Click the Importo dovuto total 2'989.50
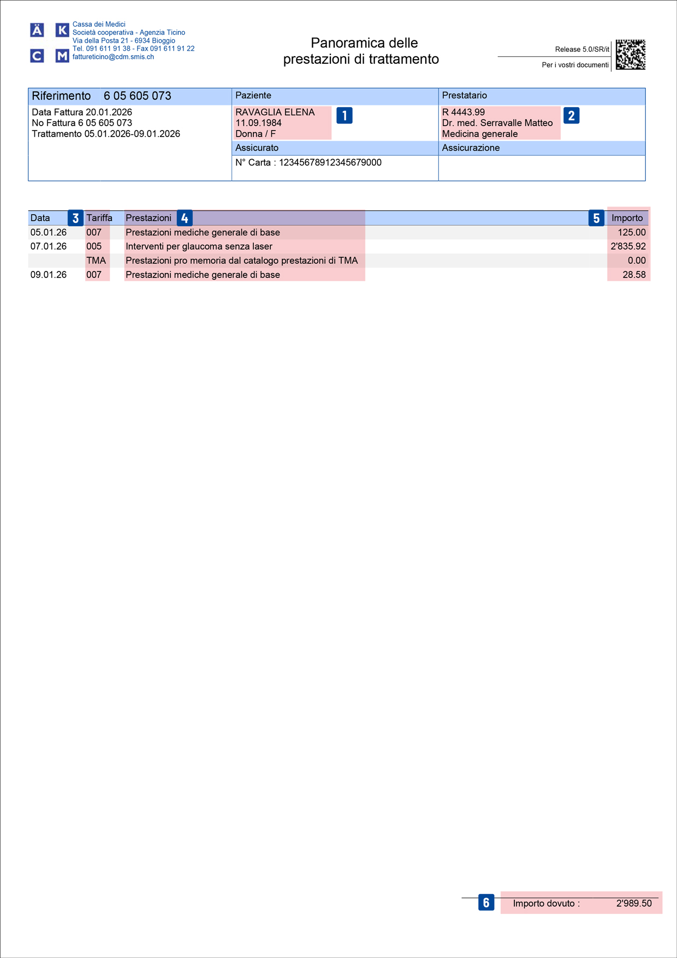The width and height of the screenshot is (677, 958). 633,903
